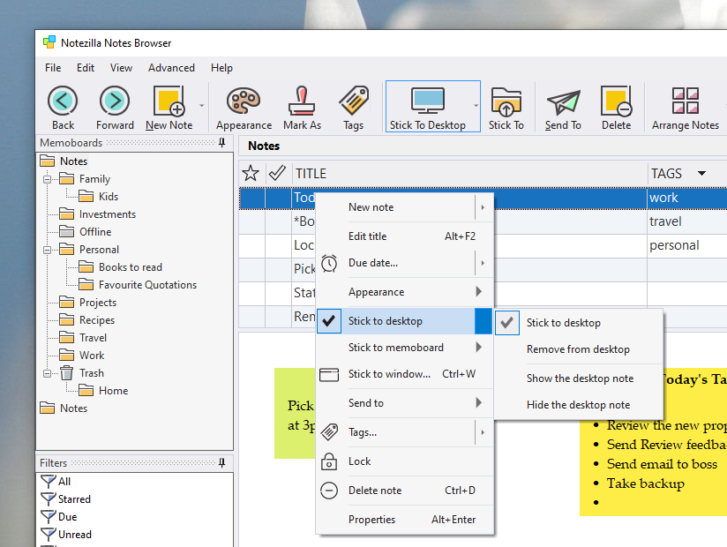The image size is (727, 547).
Task: Pin the Filters panel
Action: pos(222,462)
